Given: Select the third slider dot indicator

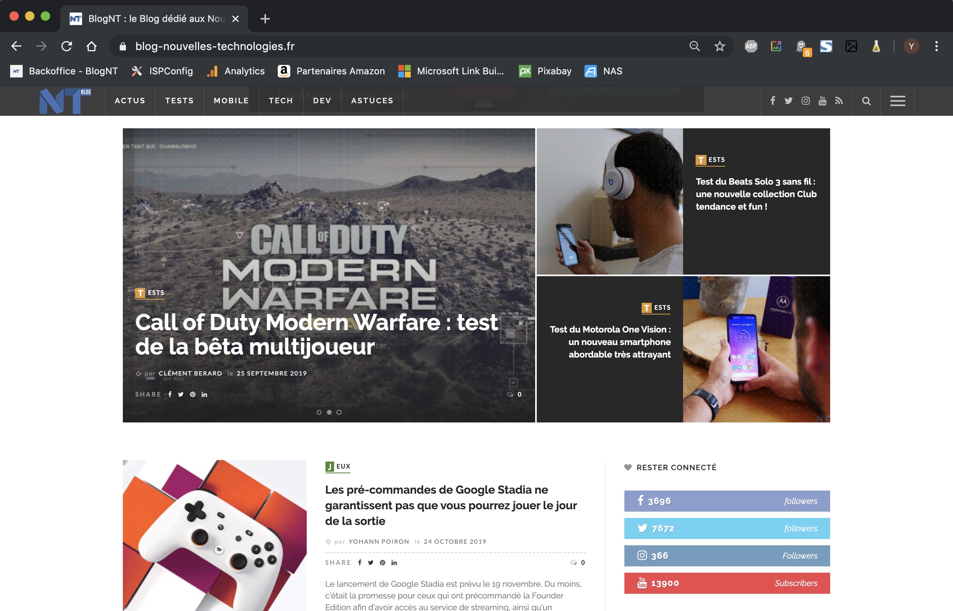Looking at the screenshot, I should click(x=339, y=412).
